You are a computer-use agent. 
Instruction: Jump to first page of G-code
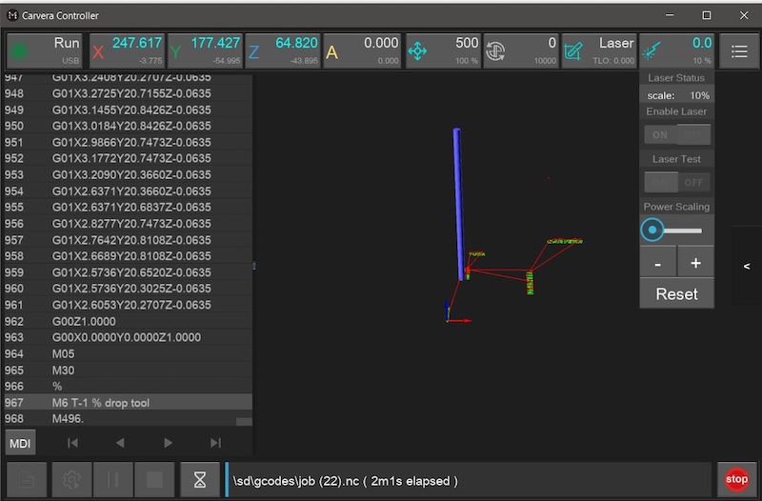[x=72, y=443]
